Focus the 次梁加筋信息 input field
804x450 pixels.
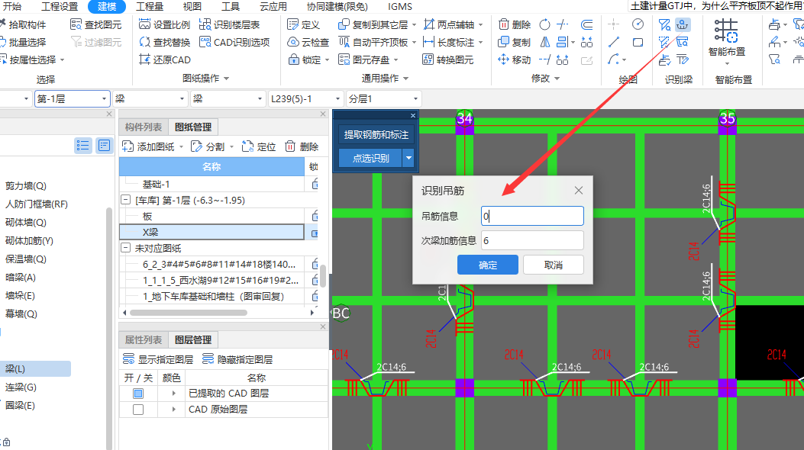[532, 240]
